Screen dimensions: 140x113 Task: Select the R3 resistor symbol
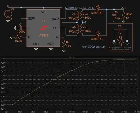tap(121, 41)
